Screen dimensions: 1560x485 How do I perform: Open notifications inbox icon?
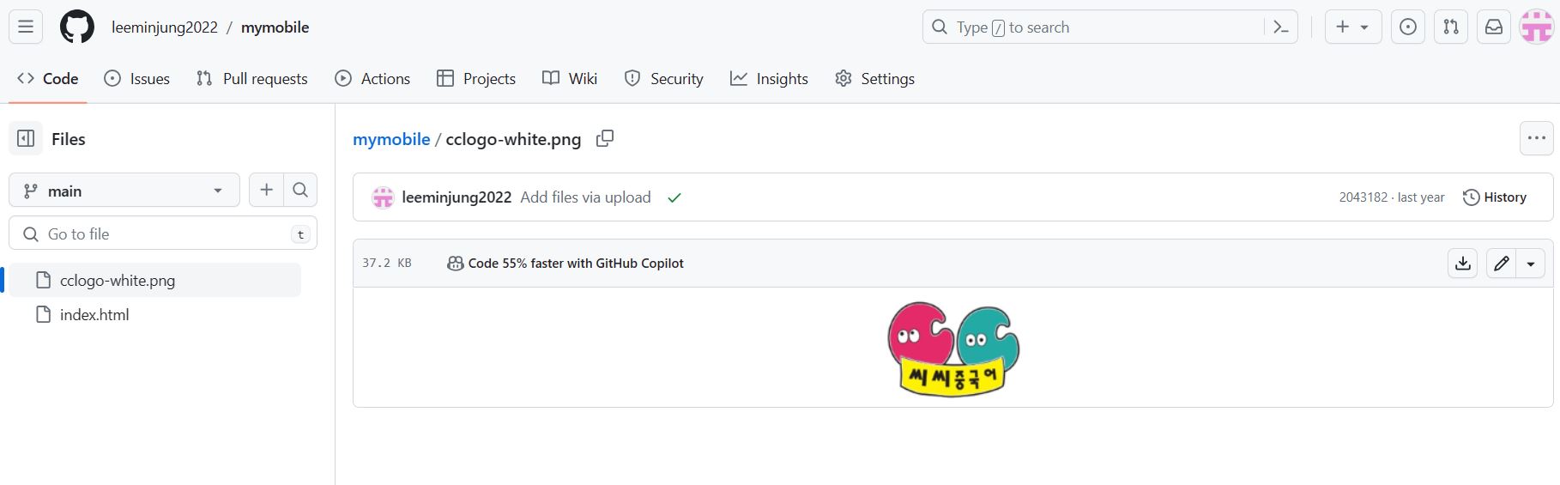pos(1494,27)
